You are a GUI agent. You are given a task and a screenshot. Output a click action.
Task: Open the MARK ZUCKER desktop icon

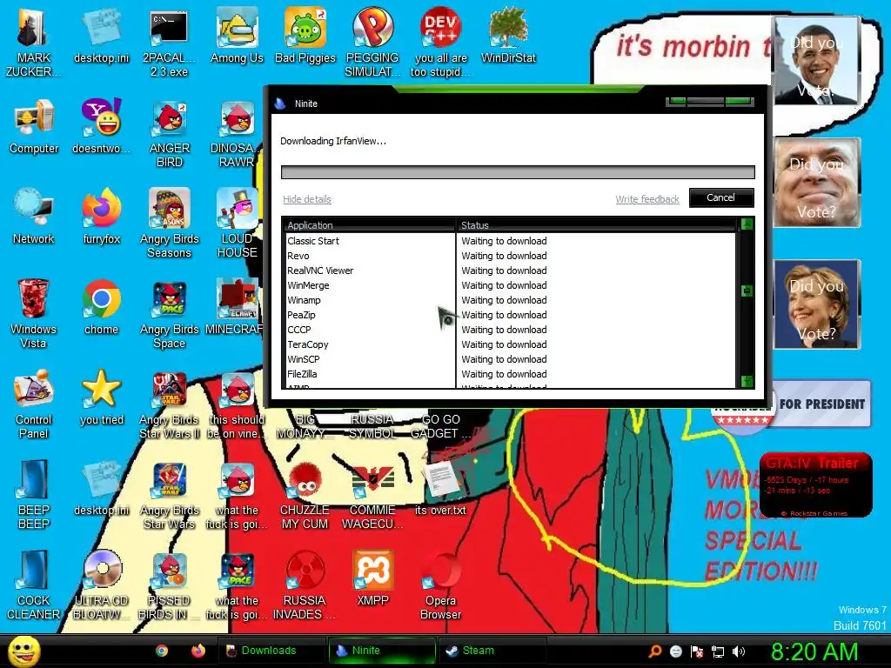(x=34, y=41)
